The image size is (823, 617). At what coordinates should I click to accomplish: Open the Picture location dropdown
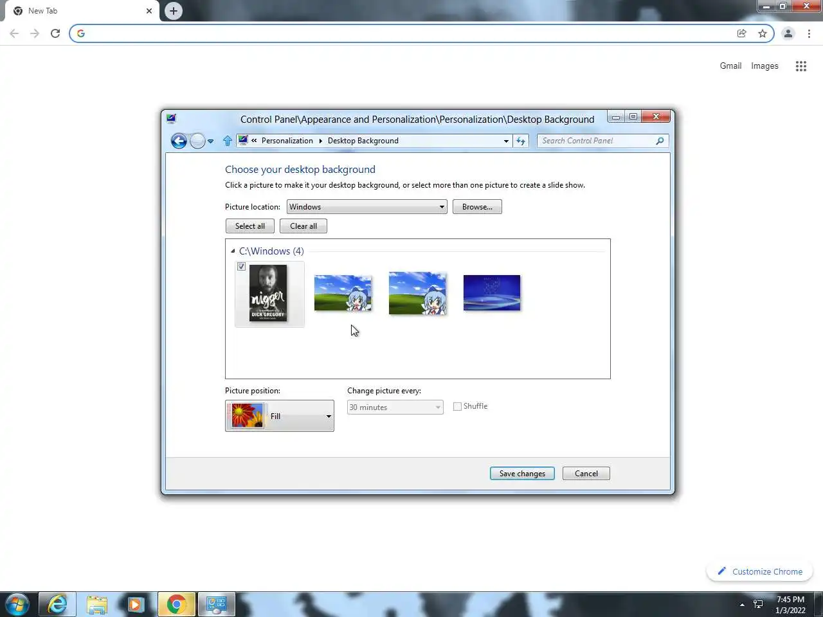[367, 207]
